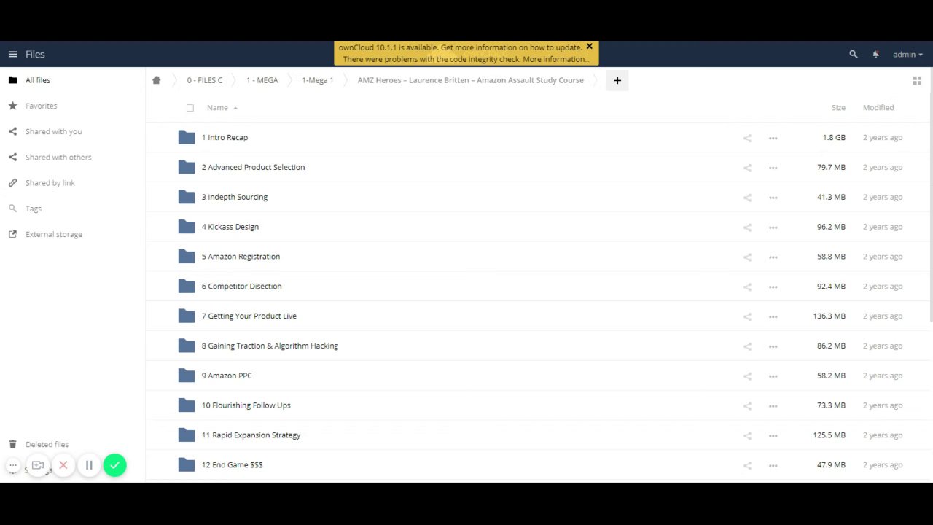The width and height of the screenshot is (933, 525).
Task: Share 11 Rapid Expansion Strategy folder
Action: (747, 436)
